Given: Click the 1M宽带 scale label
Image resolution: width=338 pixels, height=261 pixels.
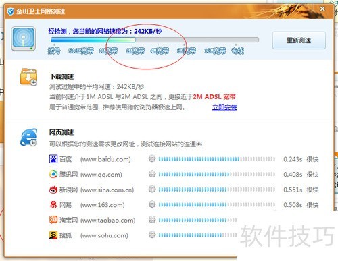Looking at the screenshot, I should (x=108, y=51).
